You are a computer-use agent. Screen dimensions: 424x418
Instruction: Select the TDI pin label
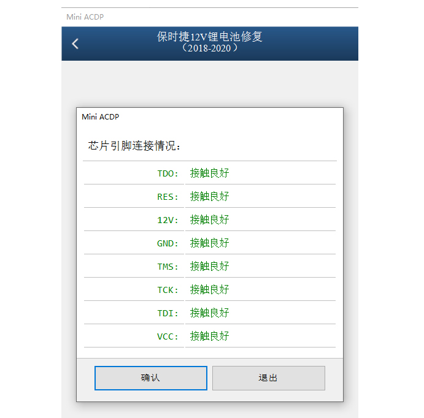[168, 313]
